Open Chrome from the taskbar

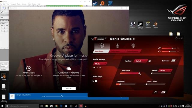[56, 106]
